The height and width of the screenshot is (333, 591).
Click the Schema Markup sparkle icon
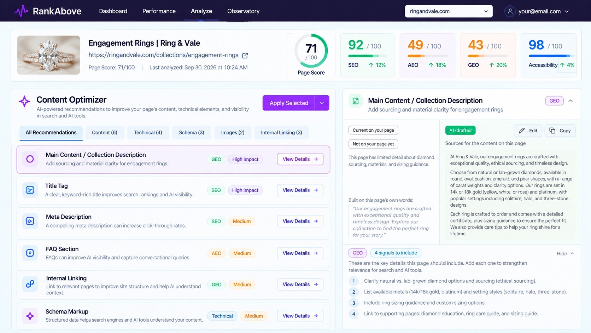[30, 316]
